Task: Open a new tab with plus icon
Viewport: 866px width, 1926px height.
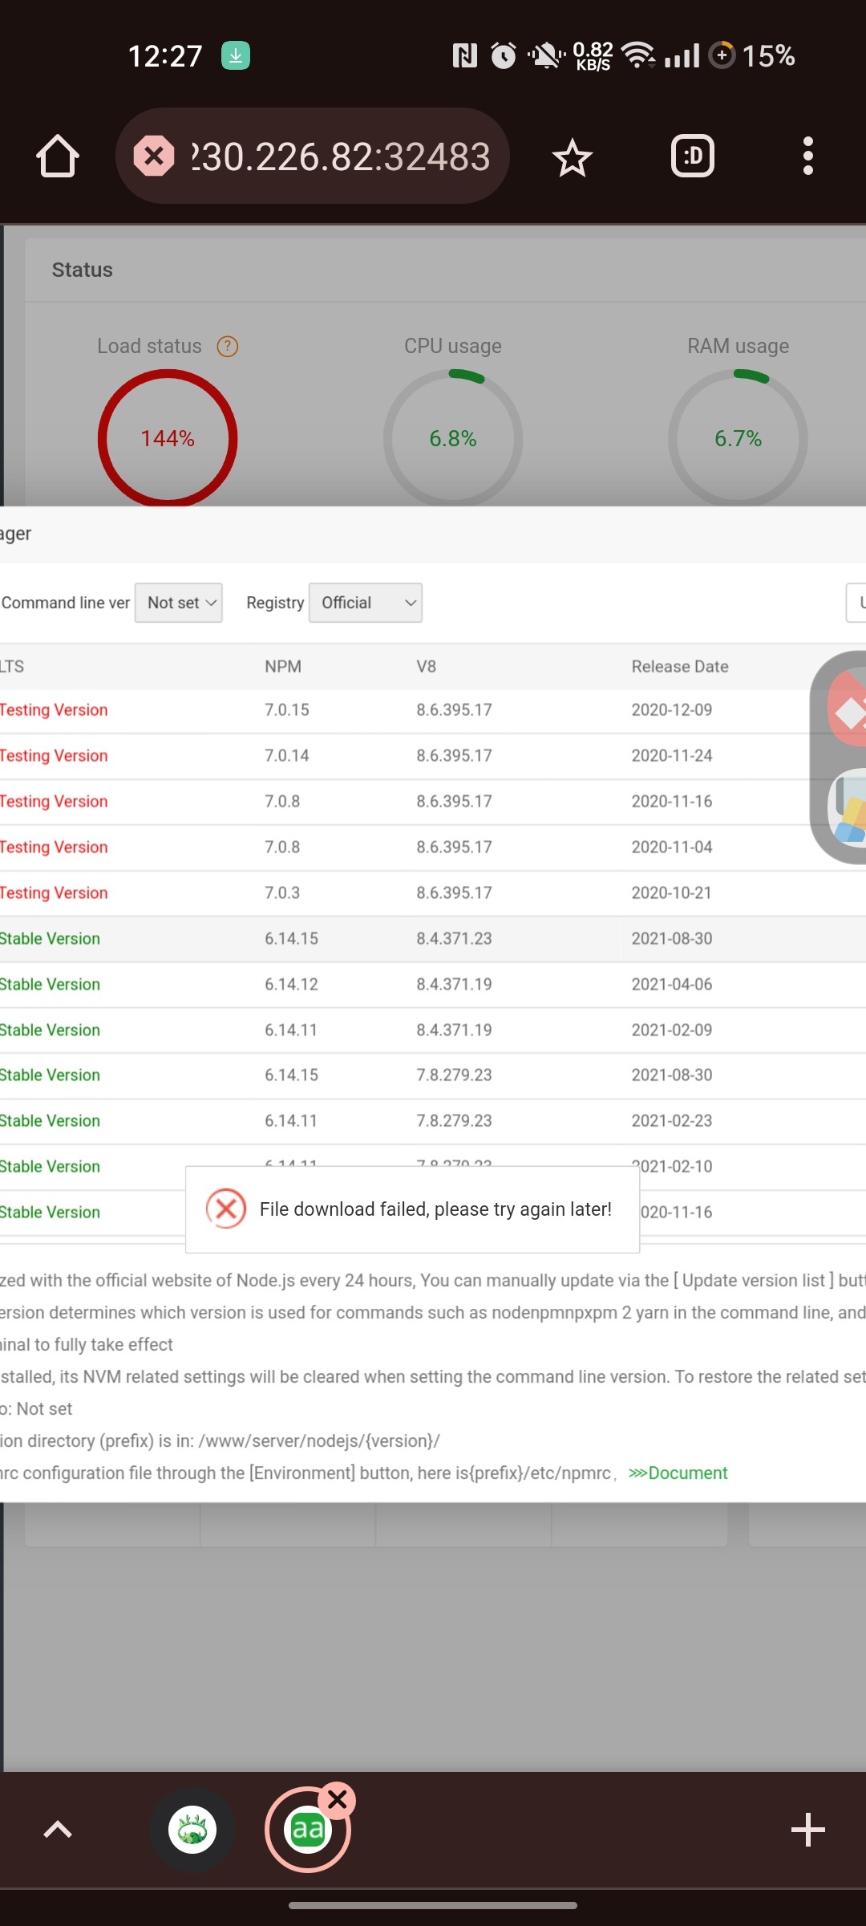Action: [x=808, y=1830]
